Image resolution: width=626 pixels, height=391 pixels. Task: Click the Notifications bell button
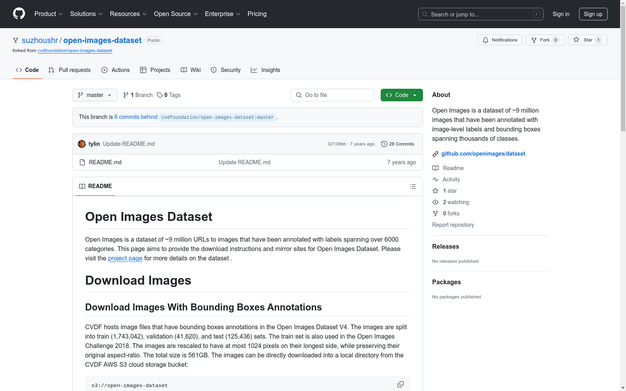click(x=500, y=40)
